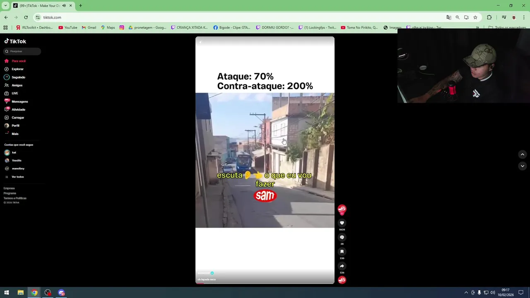Toggle video mute speaker icon
Image resolution: width=530 pixels, height=298 pixels.
[x=201, y=42]
